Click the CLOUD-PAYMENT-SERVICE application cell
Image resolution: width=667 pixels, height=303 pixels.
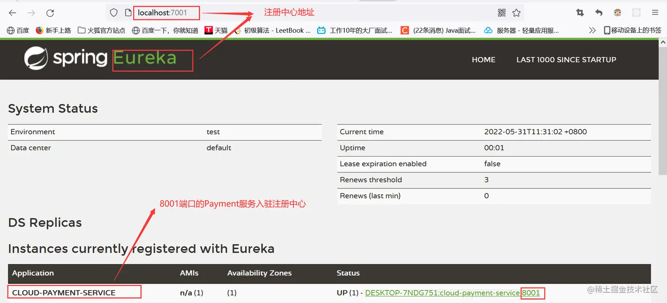[x=64, y=293]
